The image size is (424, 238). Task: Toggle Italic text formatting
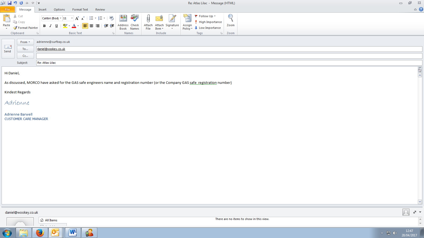click(x=50, y=26)
